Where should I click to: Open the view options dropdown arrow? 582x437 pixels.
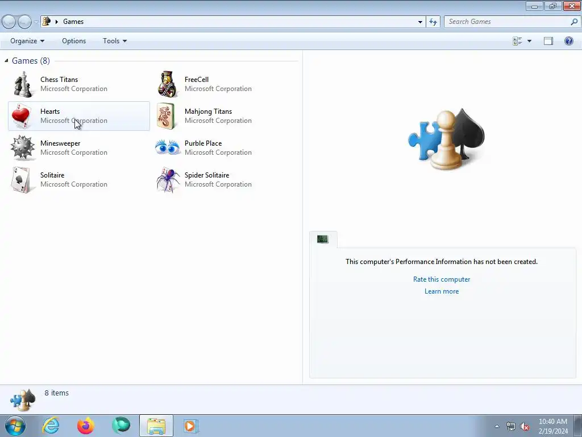[529, 41]
